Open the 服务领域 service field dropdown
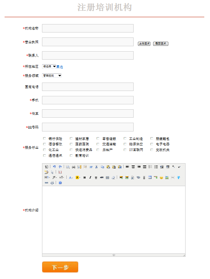 [x=52, y=76]
